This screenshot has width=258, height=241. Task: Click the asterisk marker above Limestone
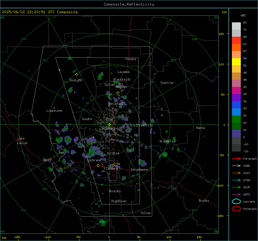point(54,108)
